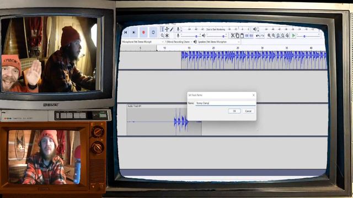
Task: Click the Paste clipboard icon
Action: pyautogui.click(x=242, y=35)
